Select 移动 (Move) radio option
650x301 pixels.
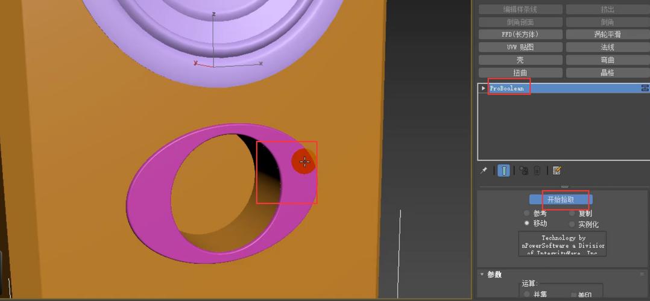click(527, 223)
